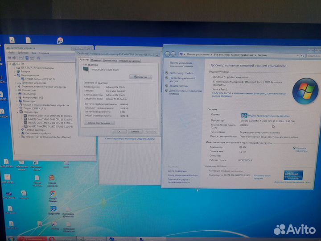The height and width of the screenshot is (241, 321).
Task: Open Защита системы sidebar link
Action: click(x=179, y=86)
